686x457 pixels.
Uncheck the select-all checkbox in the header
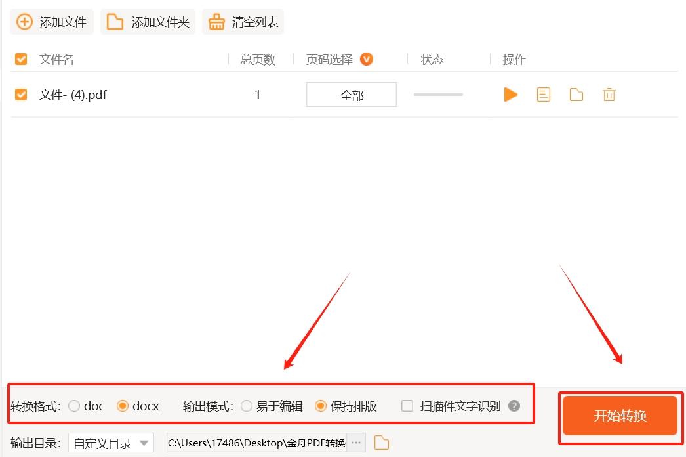pos(20,59)
